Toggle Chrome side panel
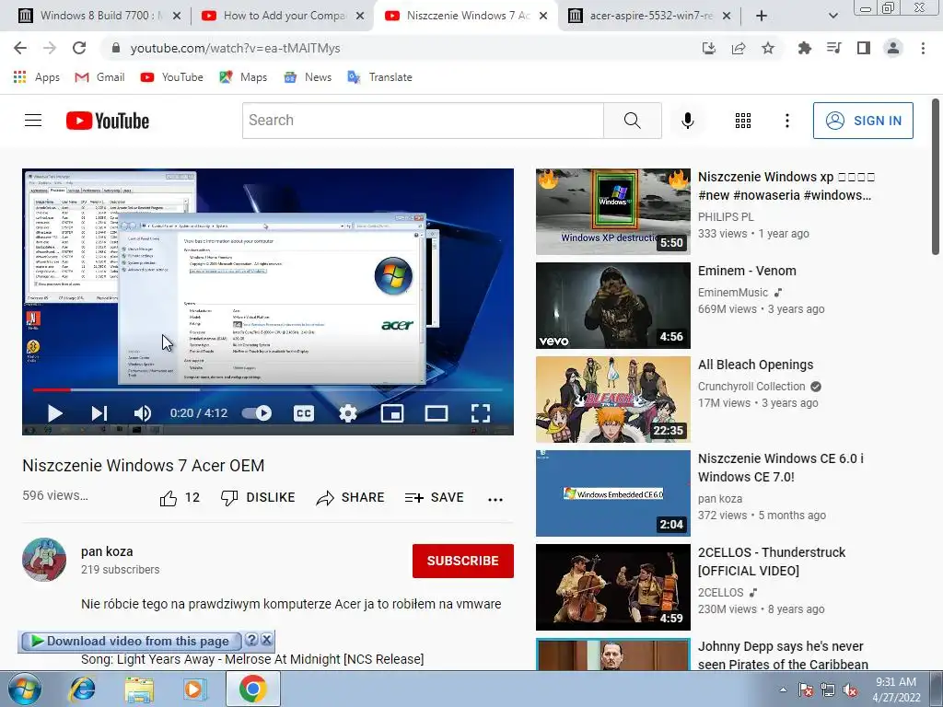The height and width of the screenshot is (707, 943). pos(864,48)
